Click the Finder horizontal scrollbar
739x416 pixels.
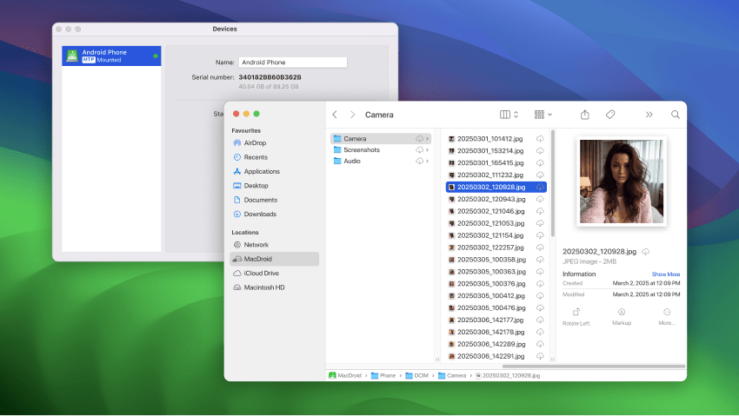pos(594,366)
